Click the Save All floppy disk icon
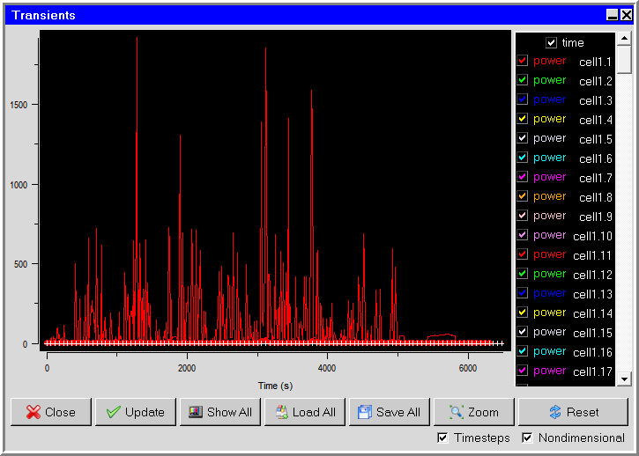The image size is (639, 456). (364, 412)
